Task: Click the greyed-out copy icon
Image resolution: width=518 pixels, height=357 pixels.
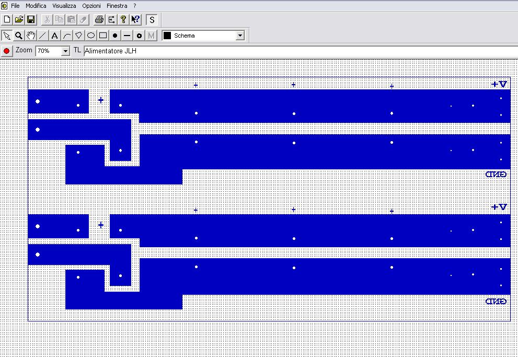Action: (59, 19)
